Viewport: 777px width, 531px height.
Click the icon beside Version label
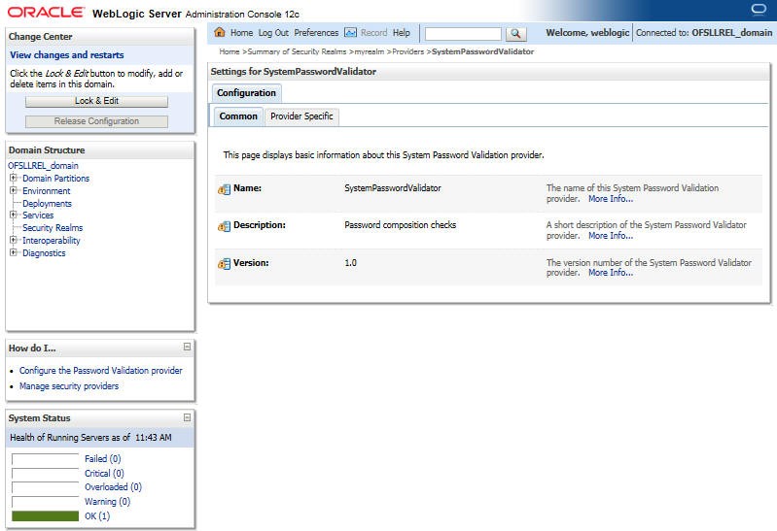tap(224, 264)
